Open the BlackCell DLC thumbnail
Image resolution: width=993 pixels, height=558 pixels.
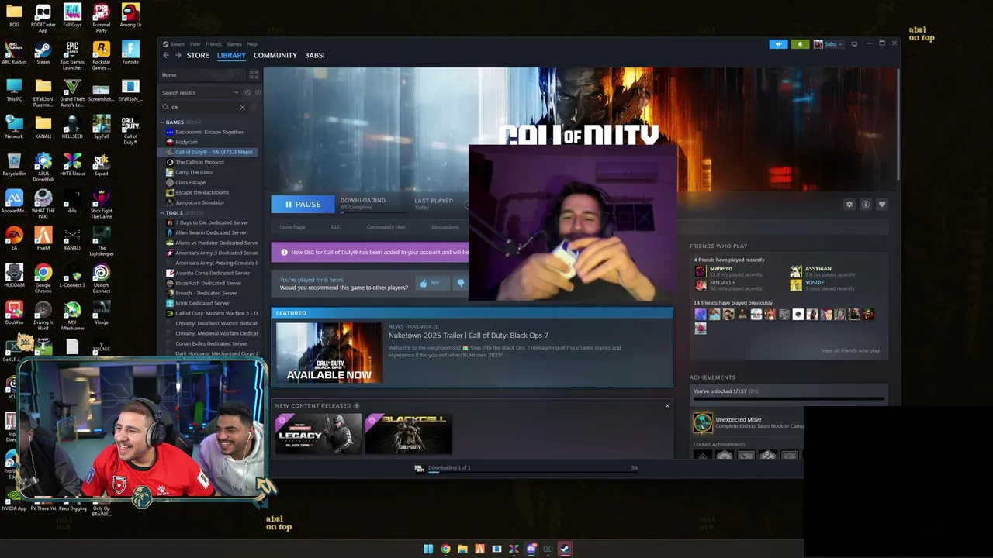click(408, 433)
